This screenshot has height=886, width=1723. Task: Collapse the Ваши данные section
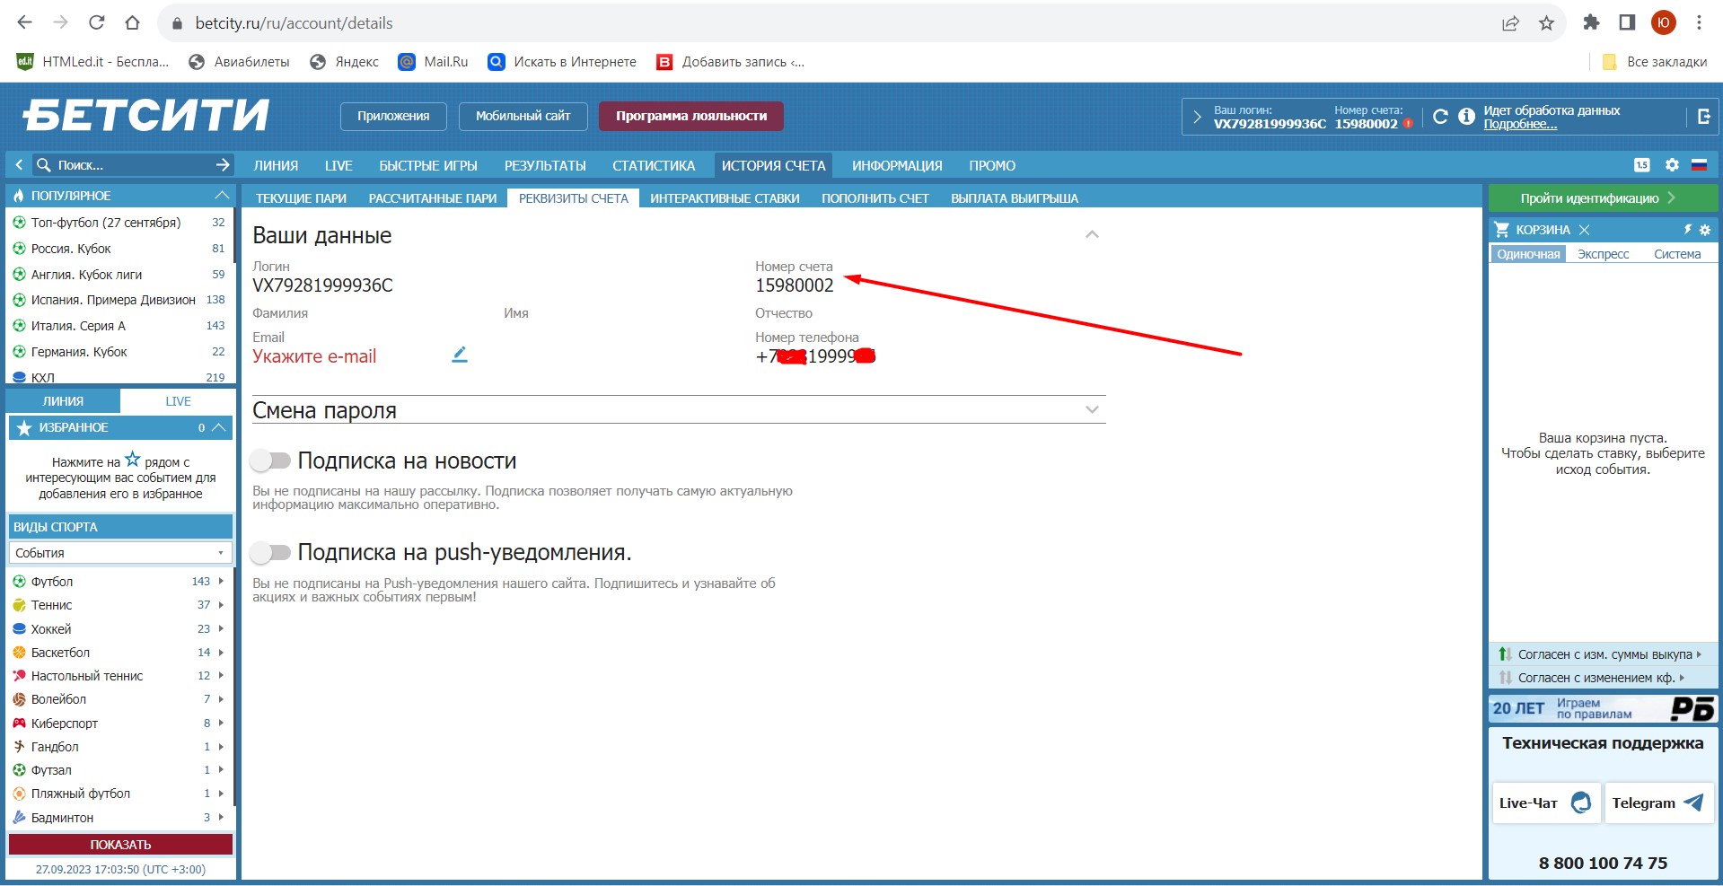[1092, 235]
